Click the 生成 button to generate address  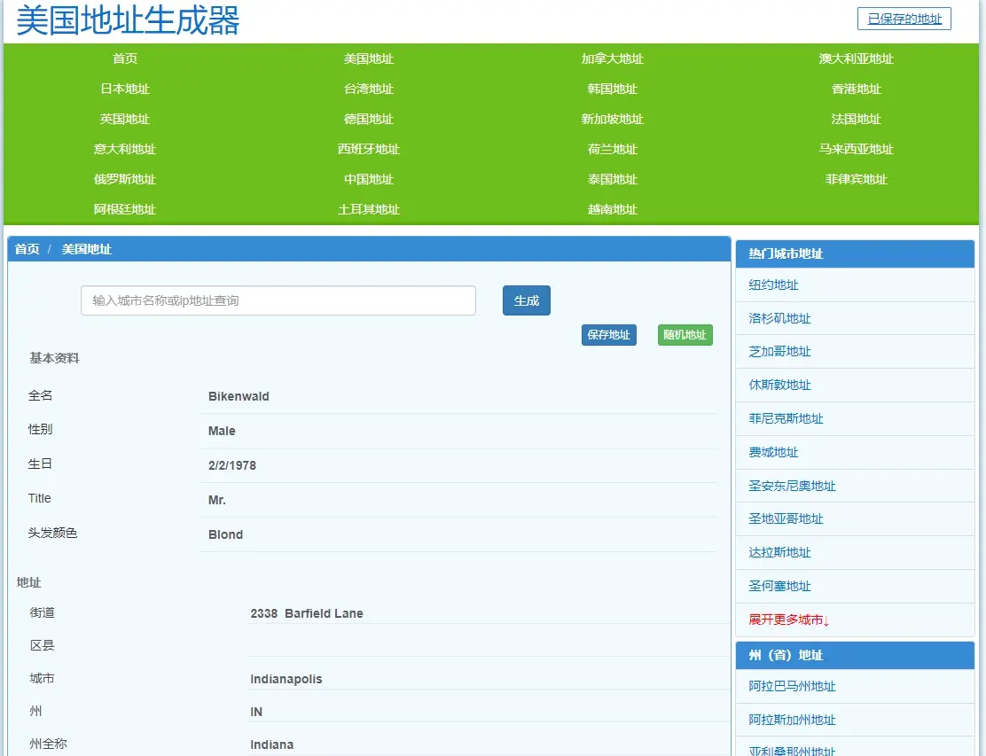526,300
